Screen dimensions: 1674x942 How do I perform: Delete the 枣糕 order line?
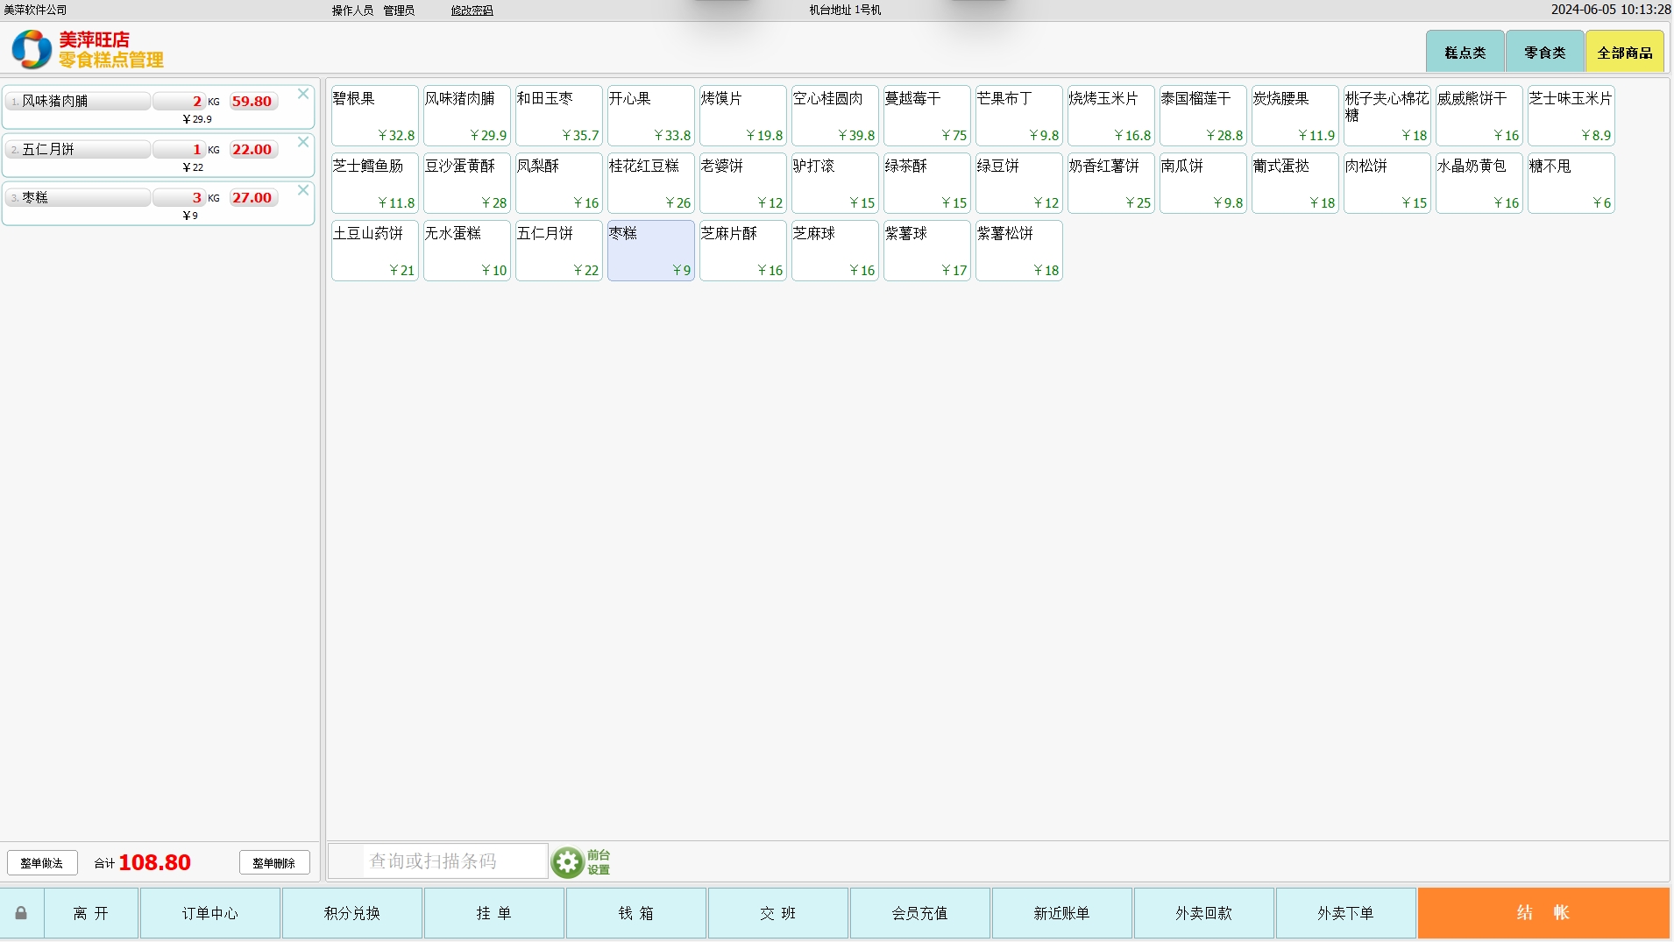click(303, 190)
